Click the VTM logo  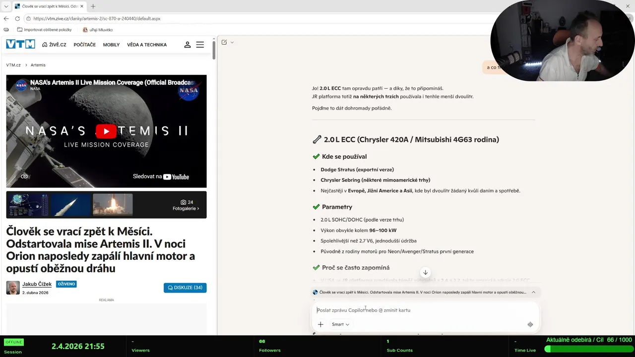[x=20, y=44]
